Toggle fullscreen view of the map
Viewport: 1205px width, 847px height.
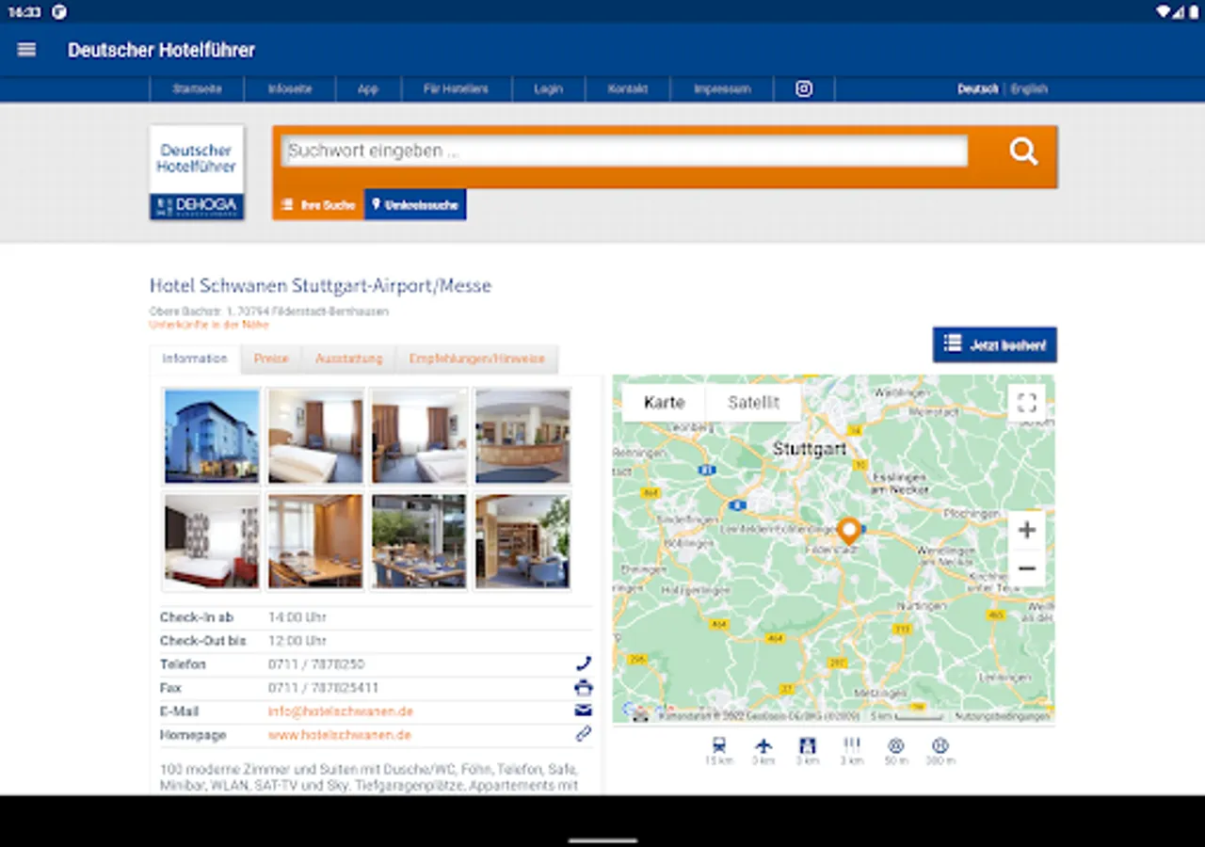click(1027, 403)
